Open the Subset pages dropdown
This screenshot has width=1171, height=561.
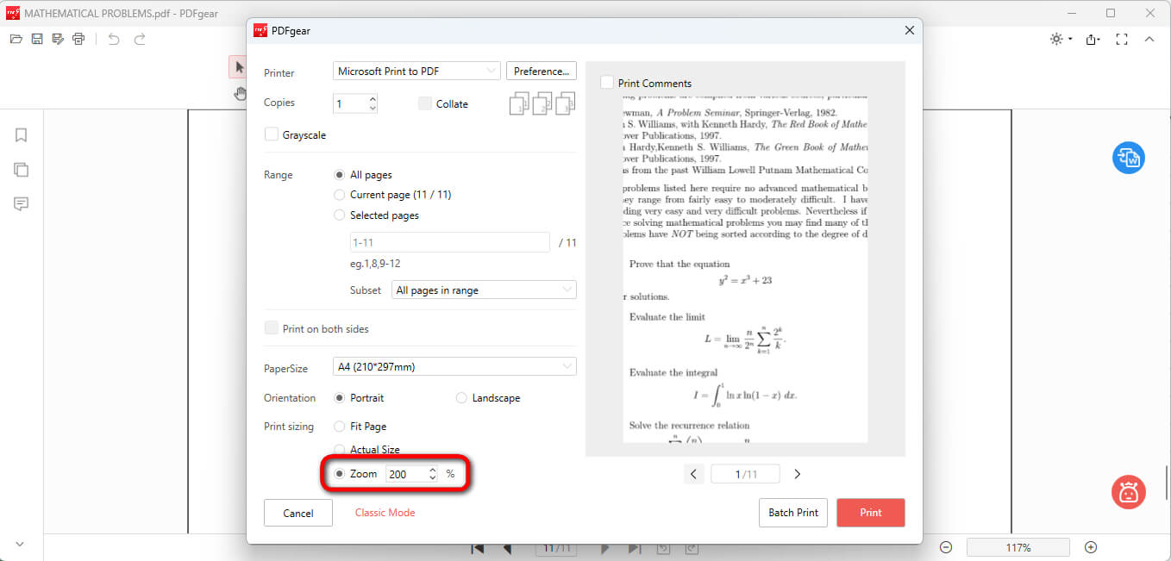click(x=483, y=290)
